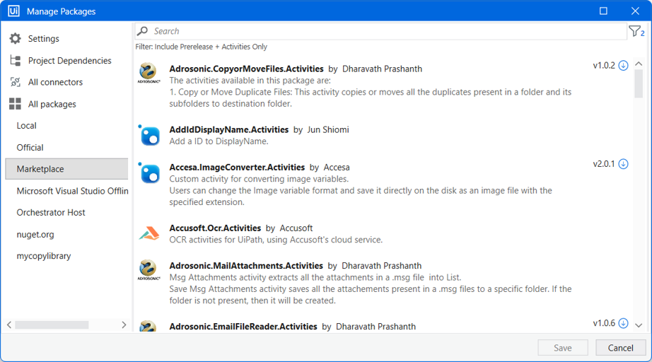Click the download icon beside v1.0.6

click(623, 323)
